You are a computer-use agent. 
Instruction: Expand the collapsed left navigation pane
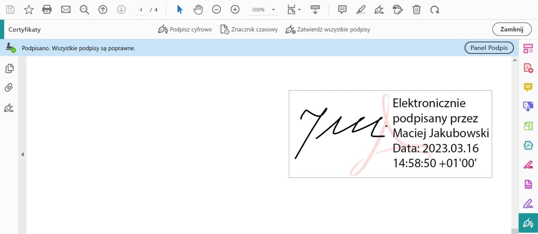(x=23, y=155)
